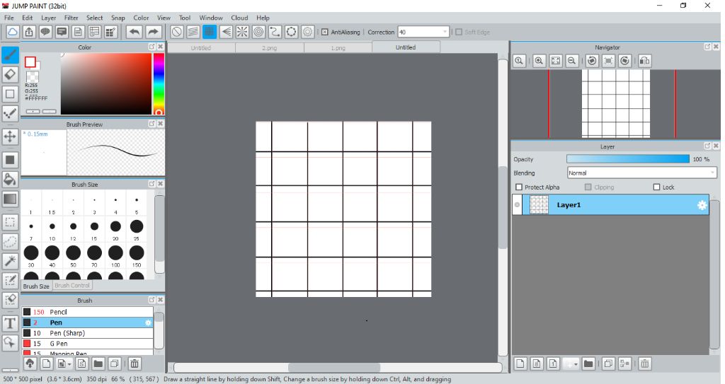Select the Text tool
The width and height of the screenshot is (725, 384).
point(10,323)
